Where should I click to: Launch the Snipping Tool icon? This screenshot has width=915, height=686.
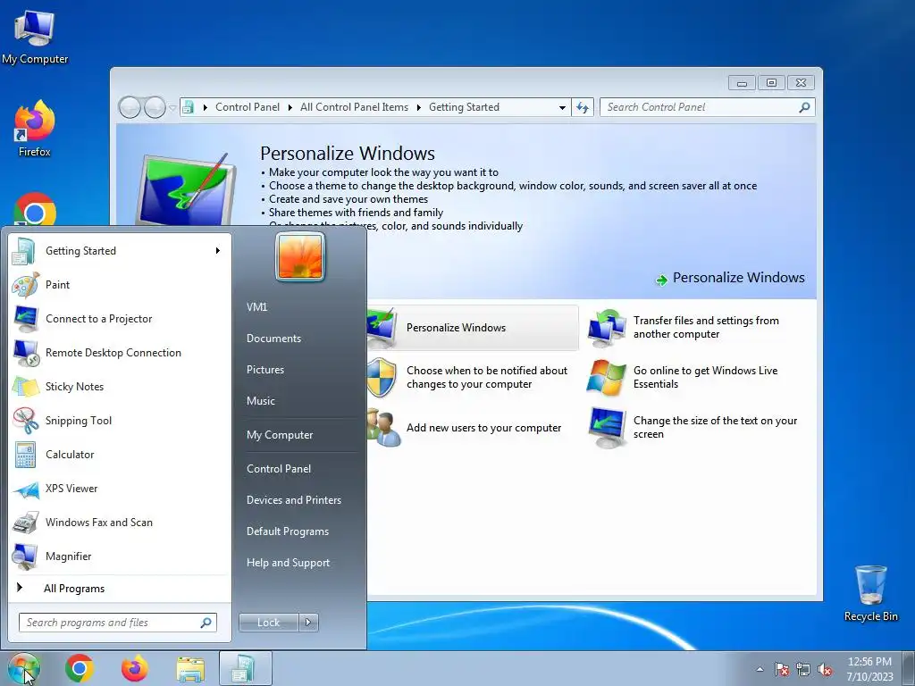pos(25,421)
